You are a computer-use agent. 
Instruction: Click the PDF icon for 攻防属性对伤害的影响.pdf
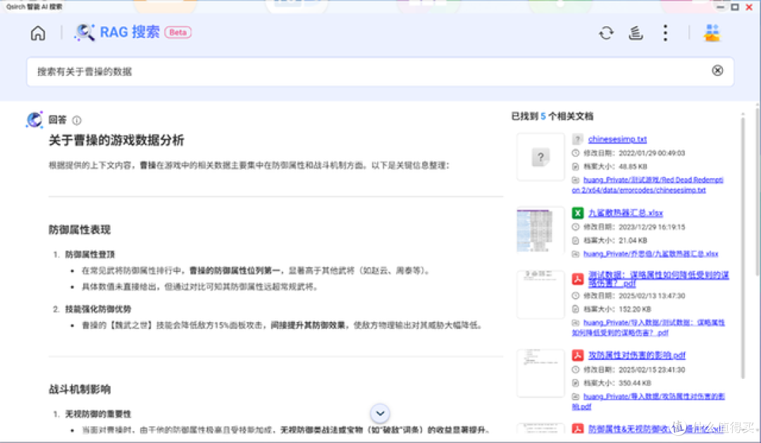(x=577, y=355)
